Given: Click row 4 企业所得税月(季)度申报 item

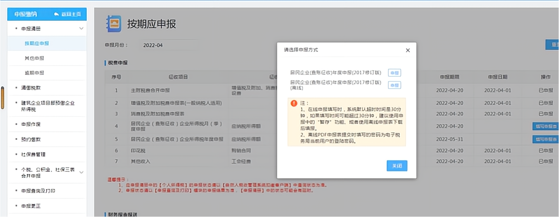Looking at the screenshot, I should [177, 126].
